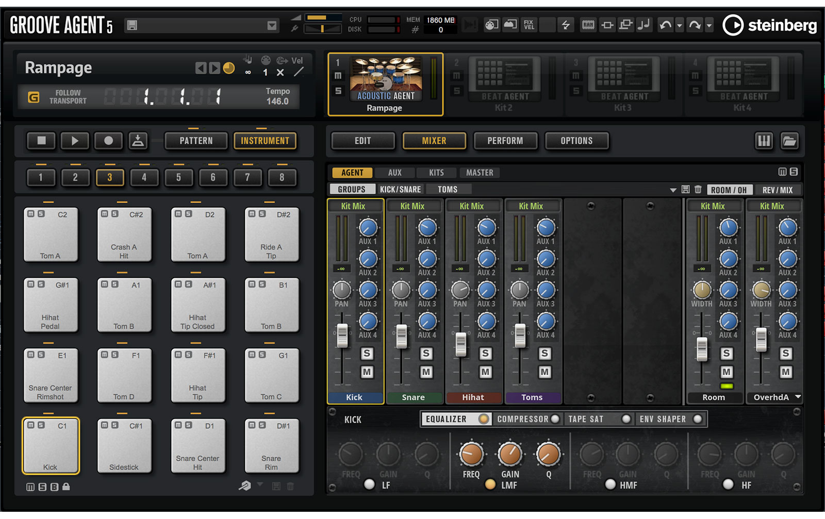Mute the Room channel

tap(726, 372)
